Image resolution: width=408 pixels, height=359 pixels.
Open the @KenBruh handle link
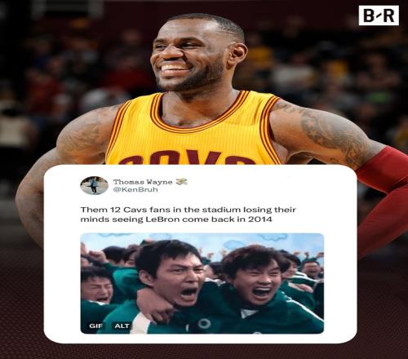(x=135, y=189)
